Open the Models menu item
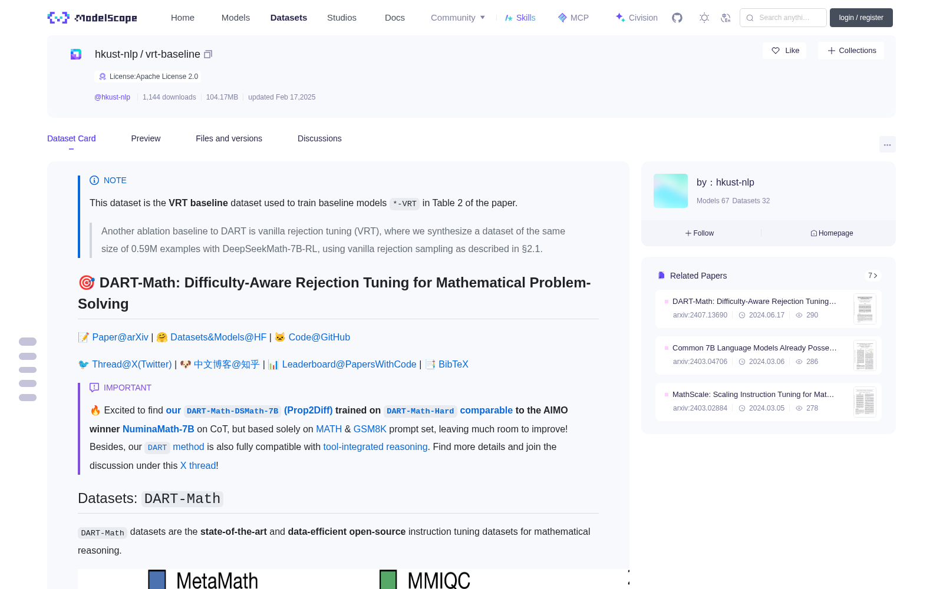Screen dimensions: 943x589 coord(236,18)
